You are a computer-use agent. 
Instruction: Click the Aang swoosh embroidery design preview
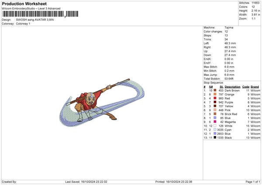click(x=102, y=103)
